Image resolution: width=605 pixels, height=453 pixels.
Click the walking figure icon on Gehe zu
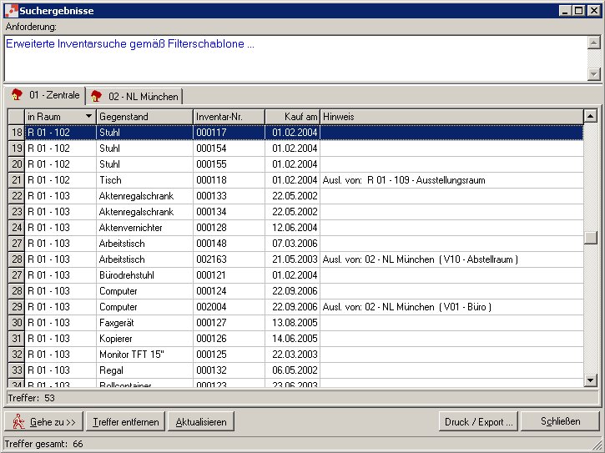pyautogui.click(x=18, y=422)
